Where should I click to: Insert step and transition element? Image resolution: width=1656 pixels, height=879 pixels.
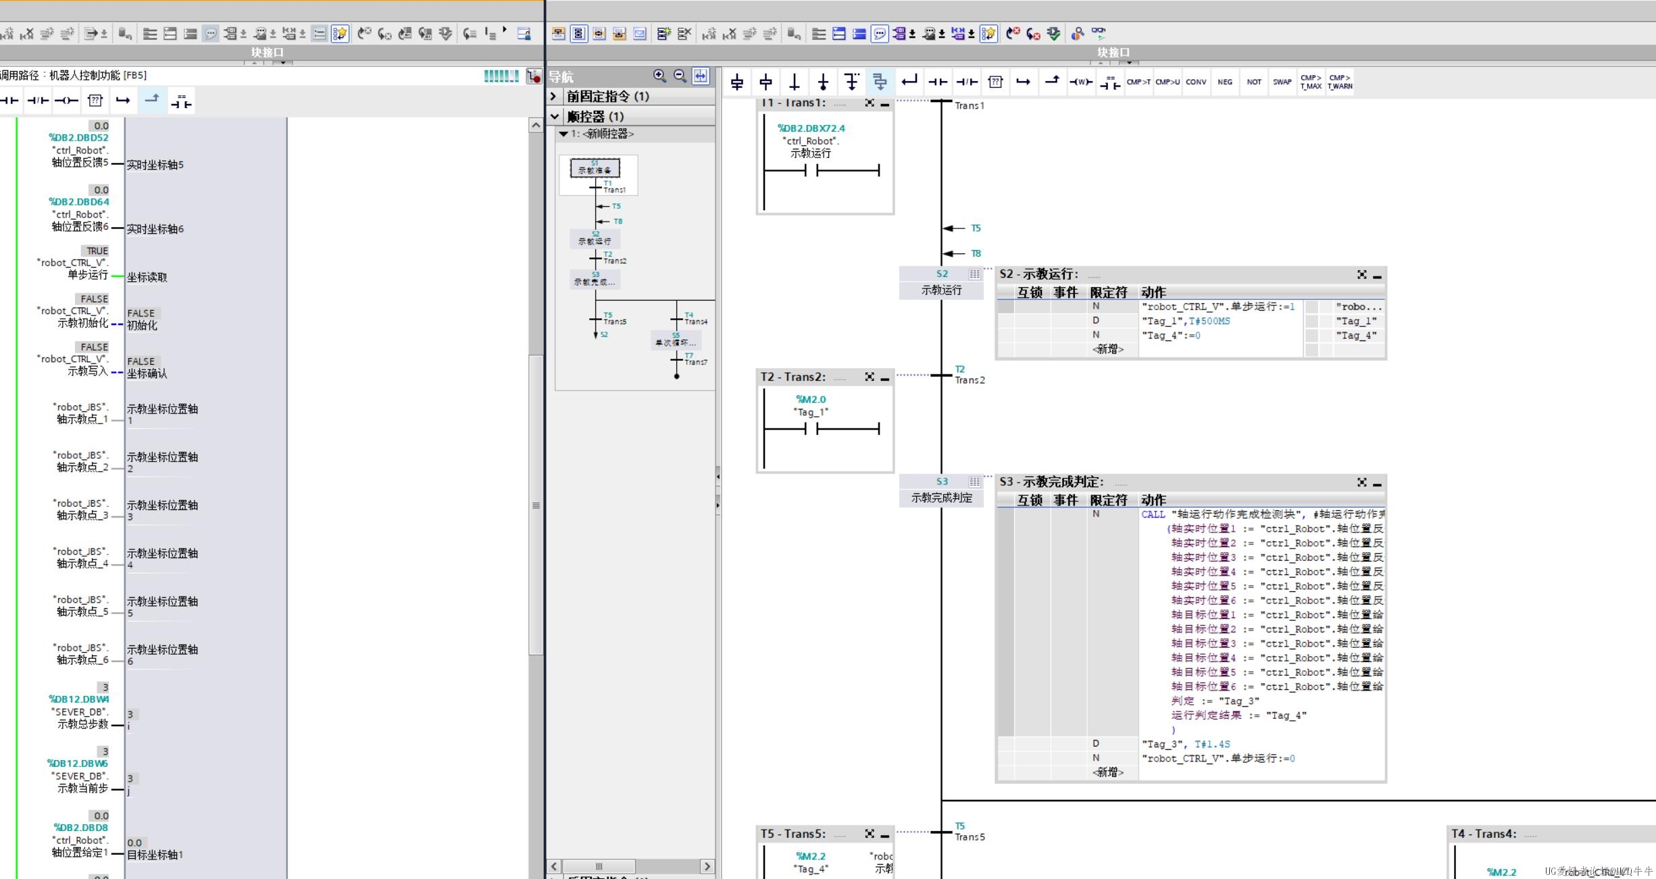[737, 82]
